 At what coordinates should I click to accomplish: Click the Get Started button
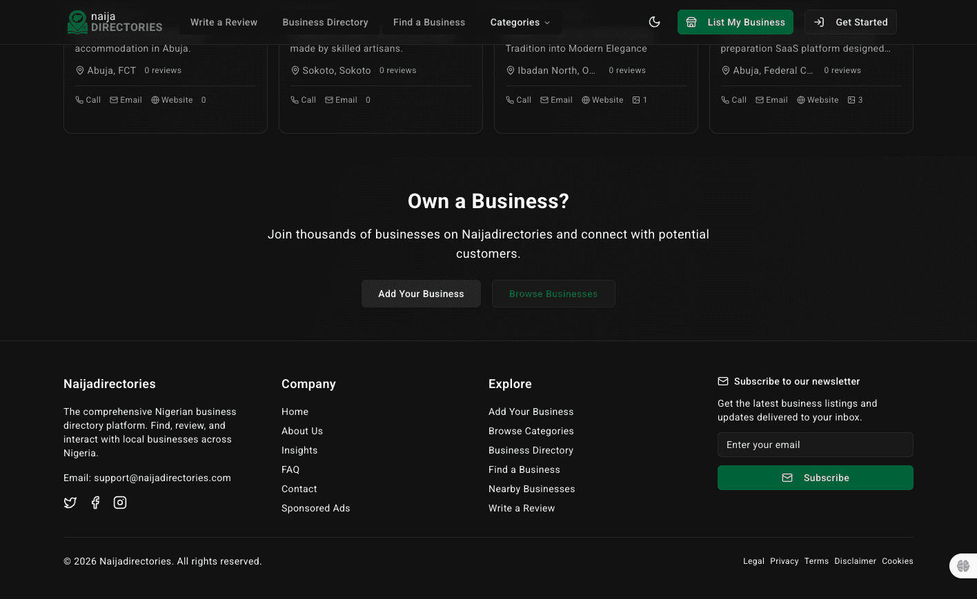(x=850, y=22)
